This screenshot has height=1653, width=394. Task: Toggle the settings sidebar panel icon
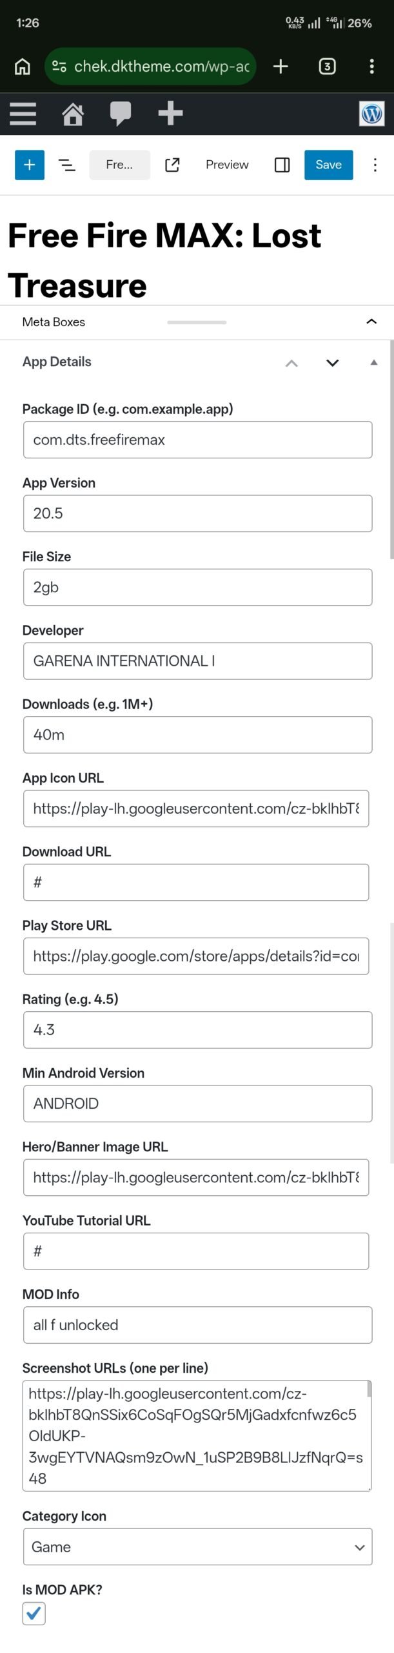tap(282, 165)
